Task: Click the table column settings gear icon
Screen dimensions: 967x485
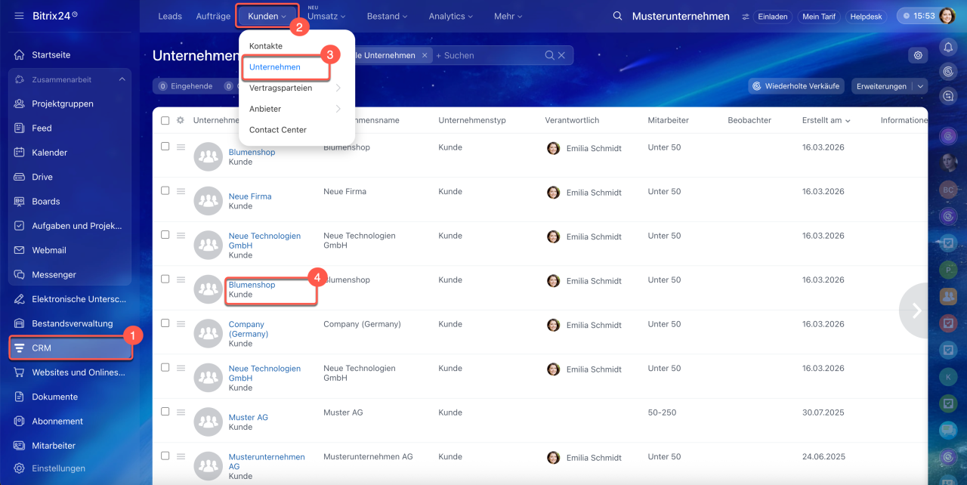Action: tap(181, 120)
